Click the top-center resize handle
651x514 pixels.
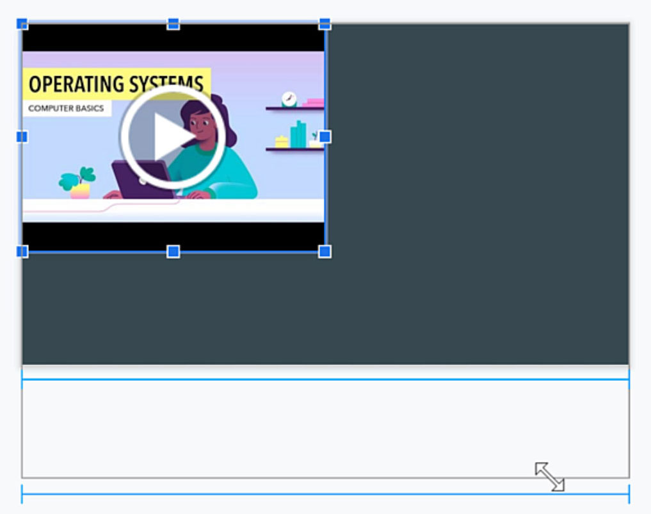173,25
